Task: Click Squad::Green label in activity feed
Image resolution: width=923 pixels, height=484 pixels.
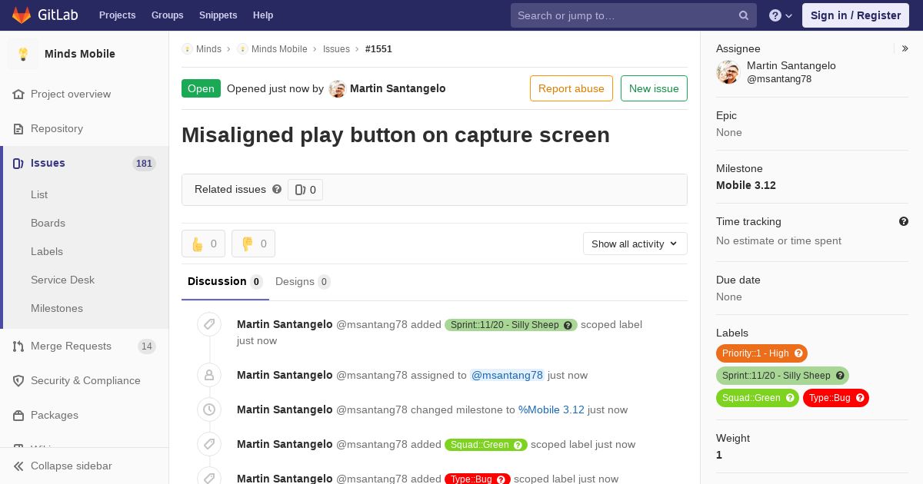Action: [x=486, y=444]
